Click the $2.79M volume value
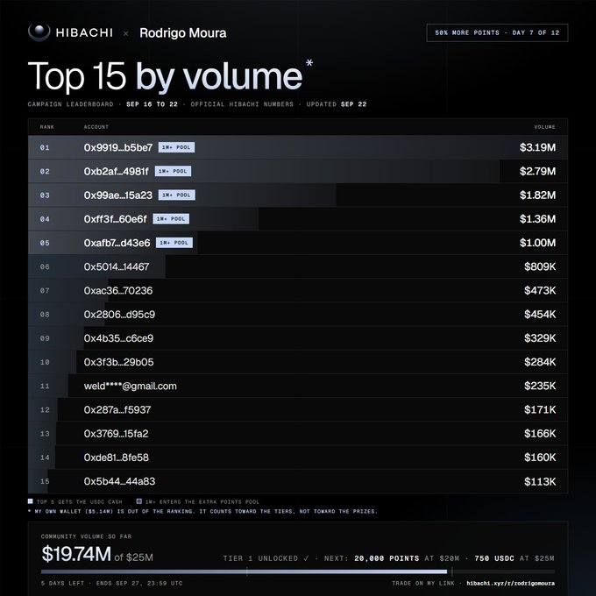This screenshot has height=596, width=596. point(538,172)
